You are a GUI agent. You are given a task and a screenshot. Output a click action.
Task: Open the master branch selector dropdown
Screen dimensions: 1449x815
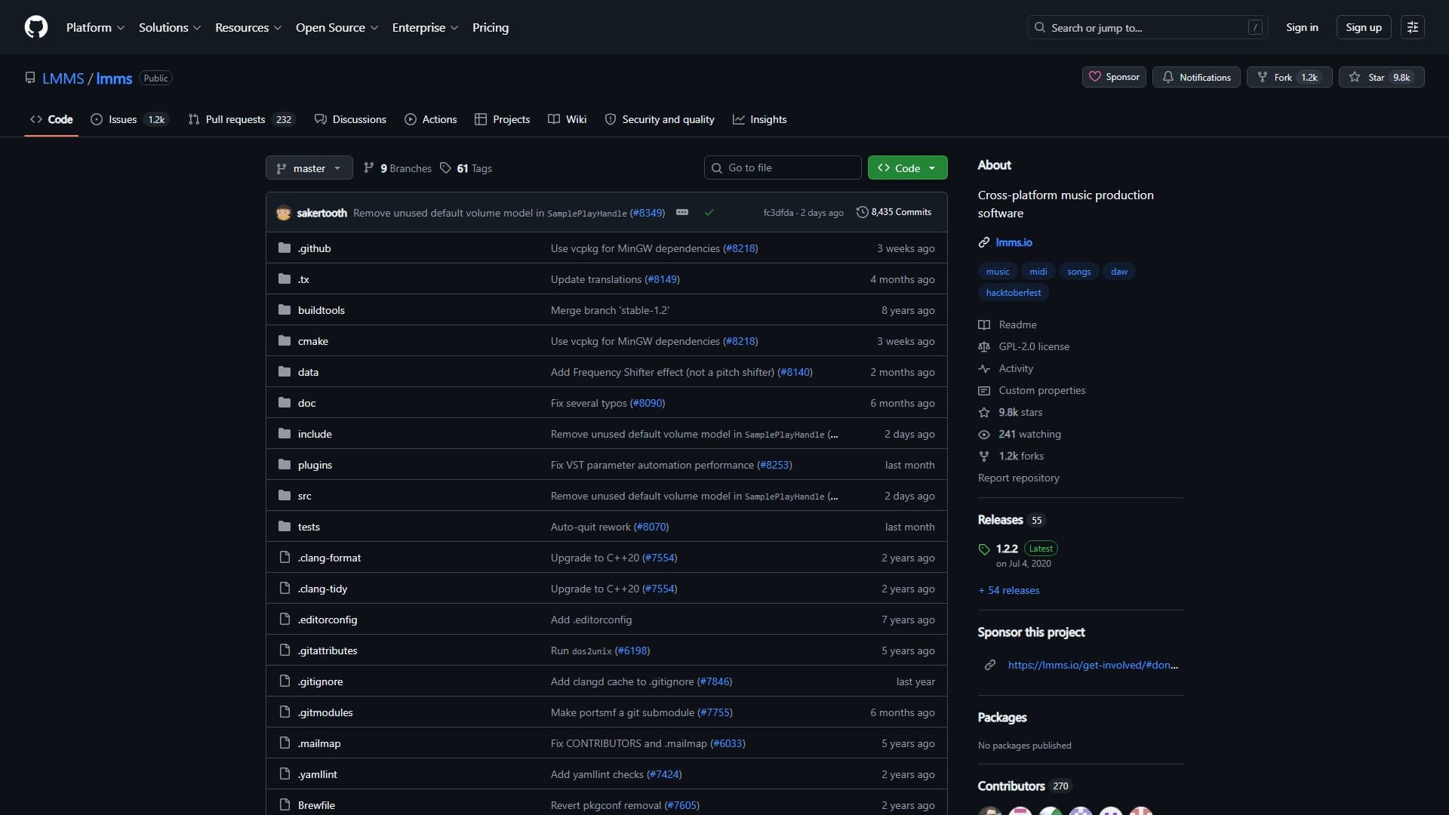(309, 168)
